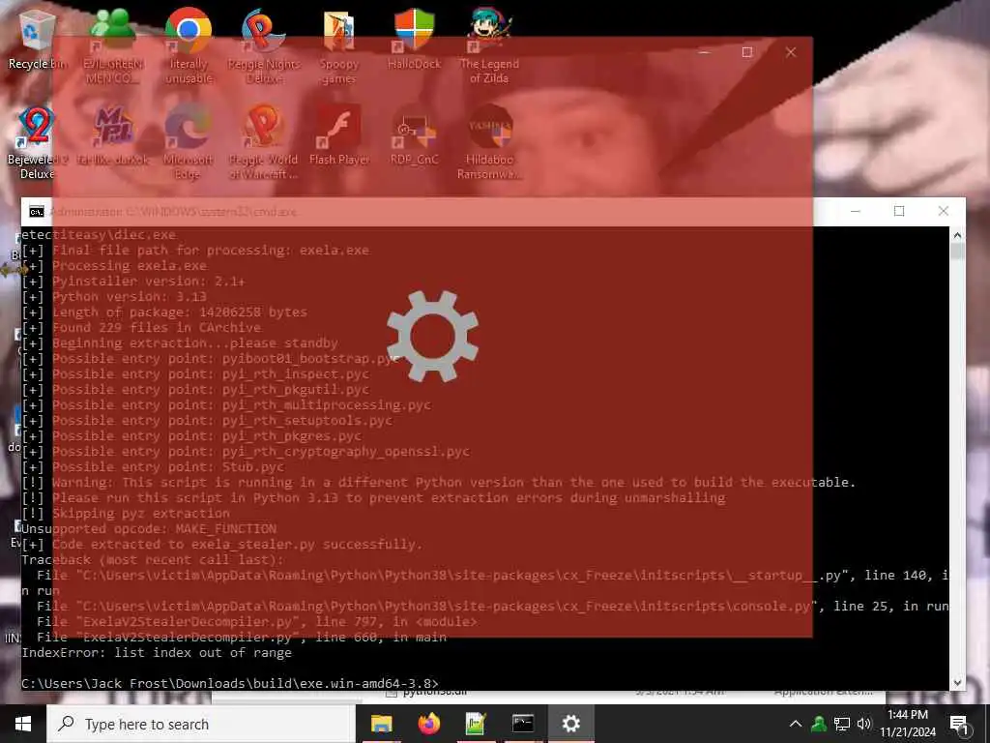Click the cmd.exe title bar icon
The width and height of the screenshot is (990, 743).
[x=37, y=212]
